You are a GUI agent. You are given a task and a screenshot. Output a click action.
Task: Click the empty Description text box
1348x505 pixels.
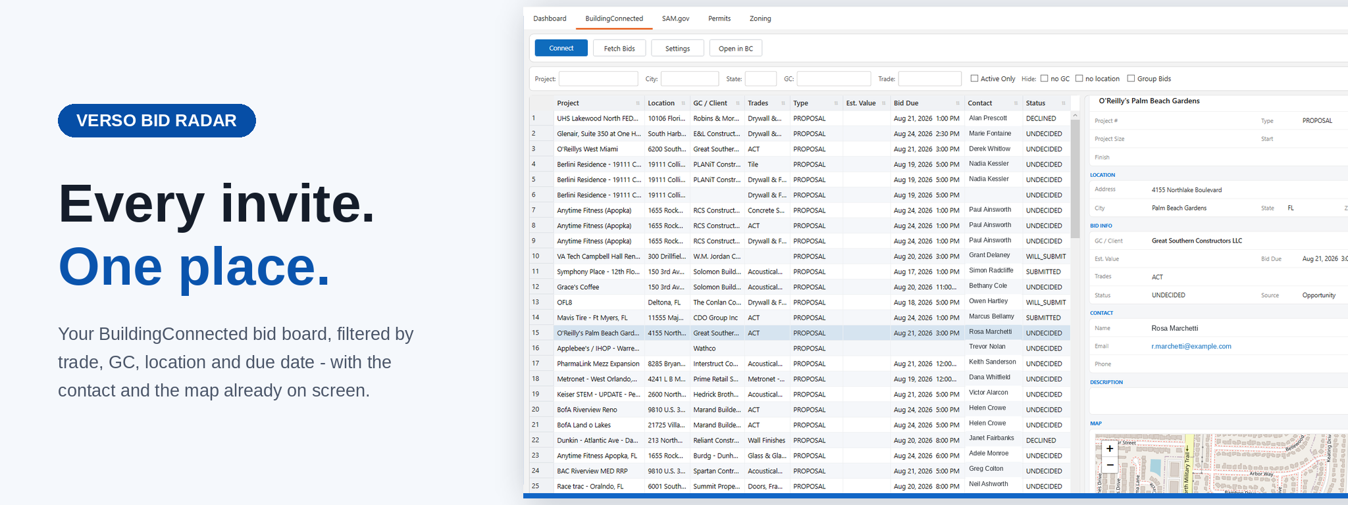pos(1219,400)
